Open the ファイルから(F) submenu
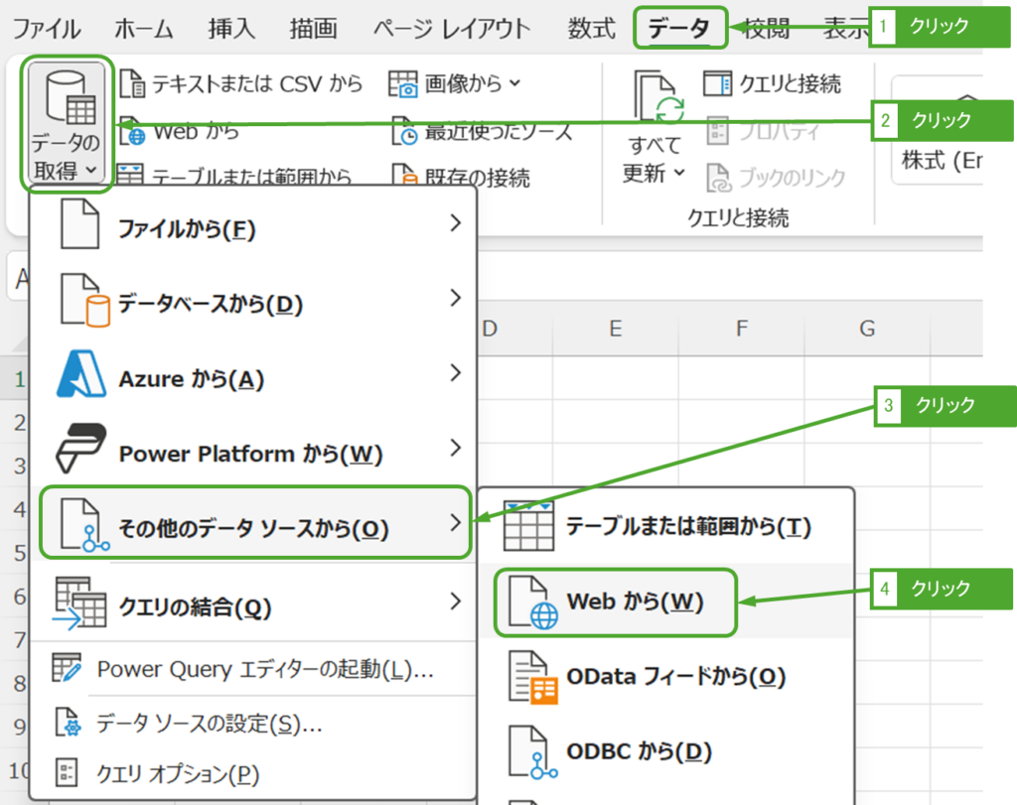This screenshot has height=805, width=1017. tap(253, 224)
